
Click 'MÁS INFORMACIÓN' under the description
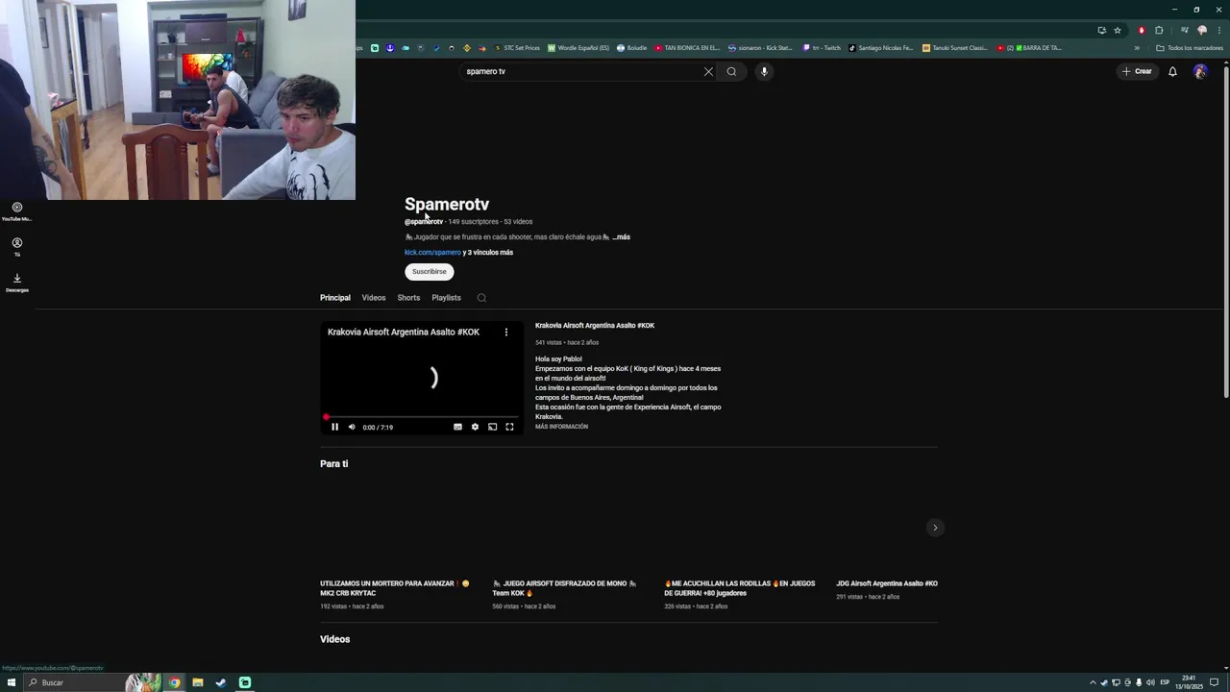[561, 427]
